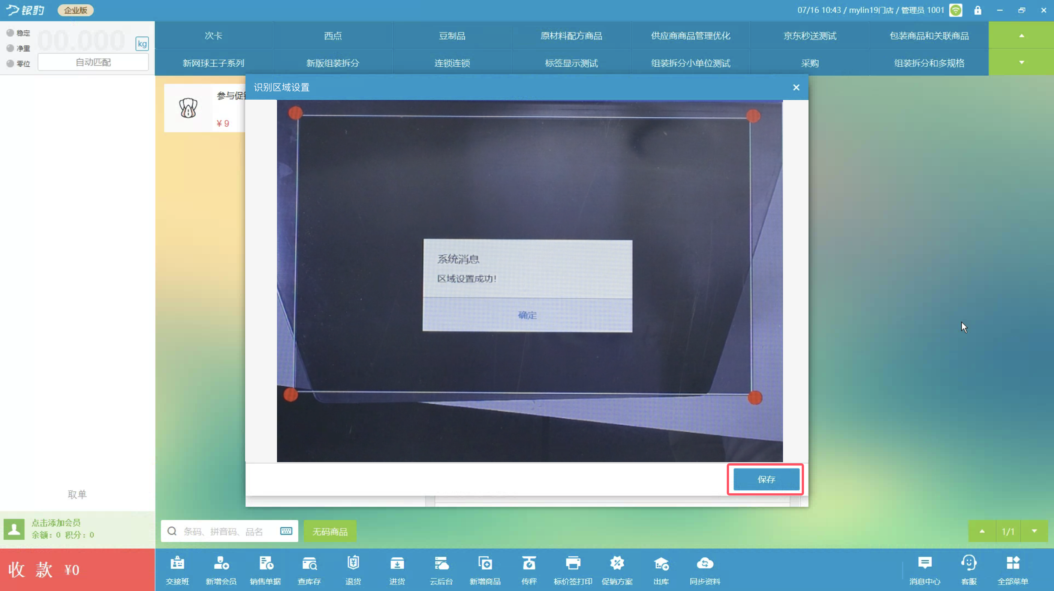The width and height of the screenshot is (1054, 591).
Task: Select the 采购 category tab
Action: (810, 63)
